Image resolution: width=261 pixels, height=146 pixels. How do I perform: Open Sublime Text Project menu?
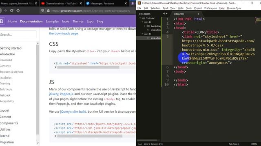(198, 8)
